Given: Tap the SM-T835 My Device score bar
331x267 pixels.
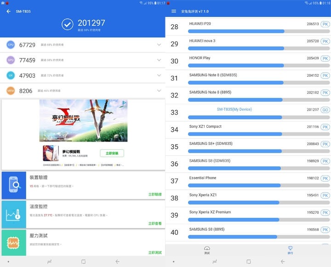Looking at the screenshot, I should tap(259, 117).
